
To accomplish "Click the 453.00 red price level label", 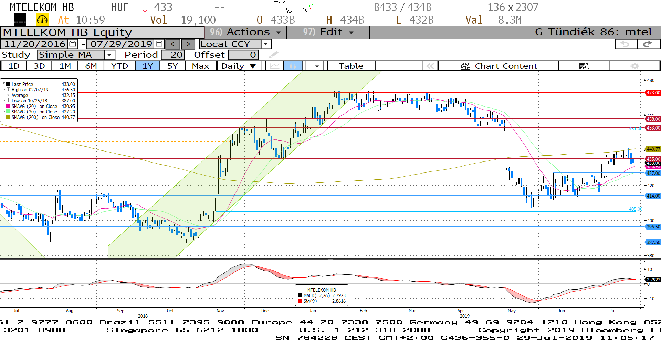I will pos(653,128).
